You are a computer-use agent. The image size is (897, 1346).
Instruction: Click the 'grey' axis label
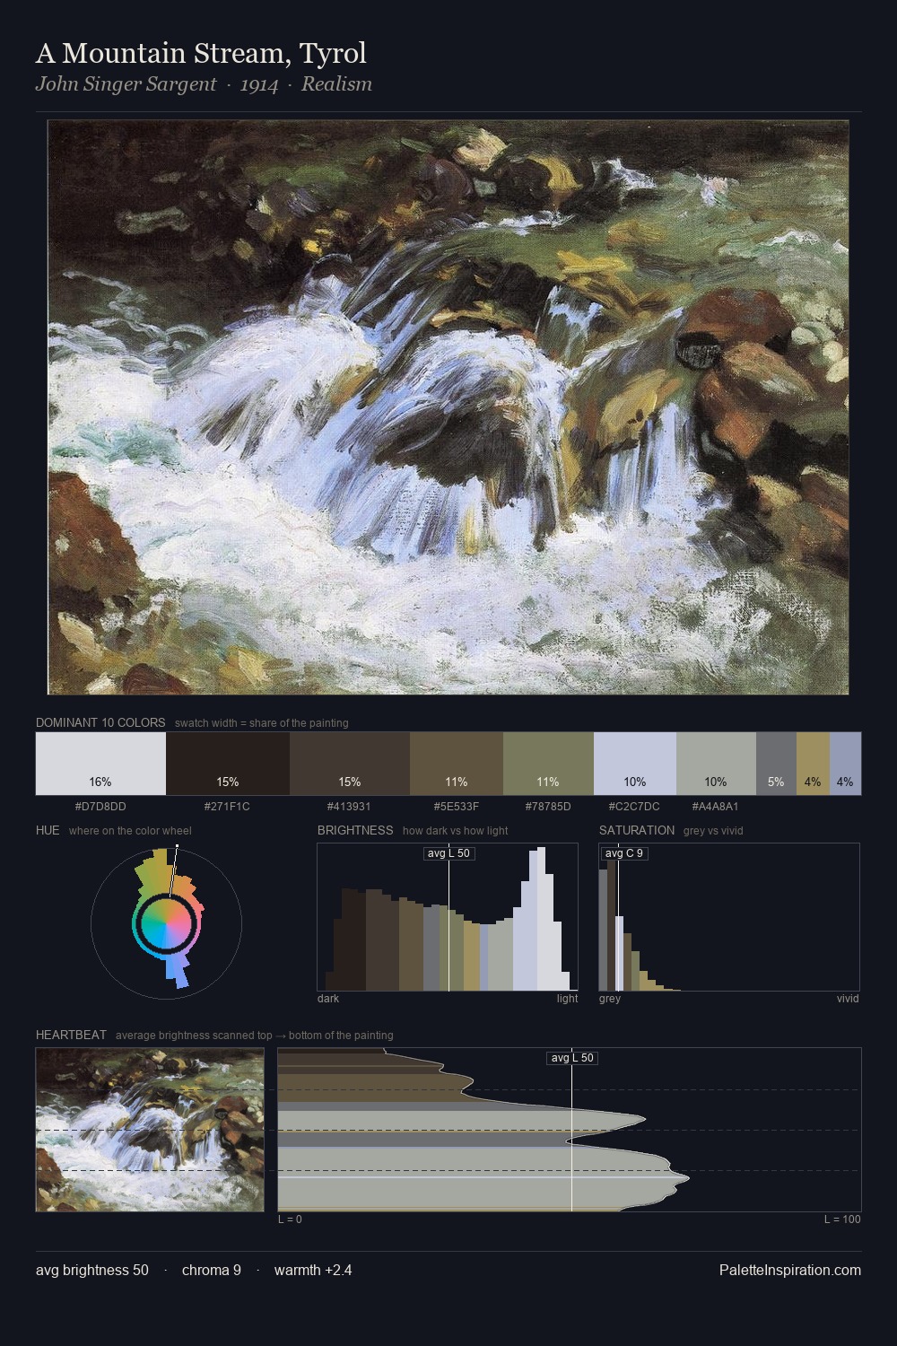[x=610, y=999]
